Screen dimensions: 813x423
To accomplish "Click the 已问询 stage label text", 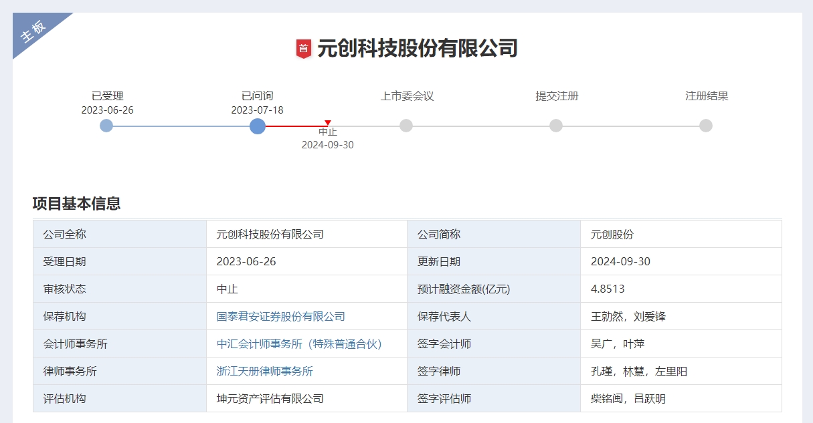I will click(258, 96).
